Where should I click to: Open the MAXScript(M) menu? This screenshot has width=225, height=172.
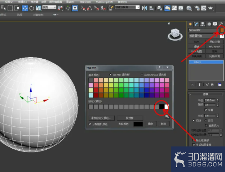pyautogui.click(x=104, y=2)
